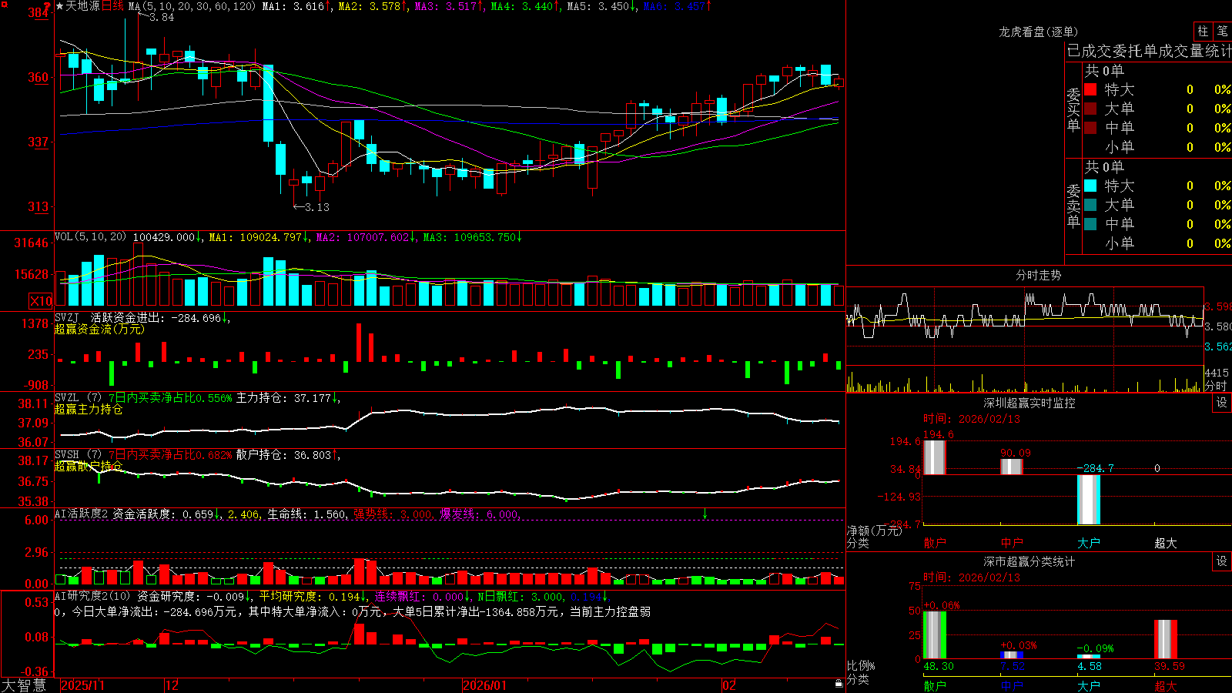This screenshot has width=1232, height=693.
Task: Click the cyan 特大 swatch under 委卖单
Action: click(1090, 186)
